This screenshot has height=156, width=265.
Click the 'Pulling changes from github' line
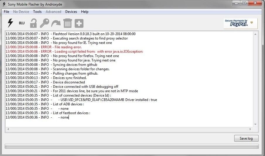(x=52, y=73)
